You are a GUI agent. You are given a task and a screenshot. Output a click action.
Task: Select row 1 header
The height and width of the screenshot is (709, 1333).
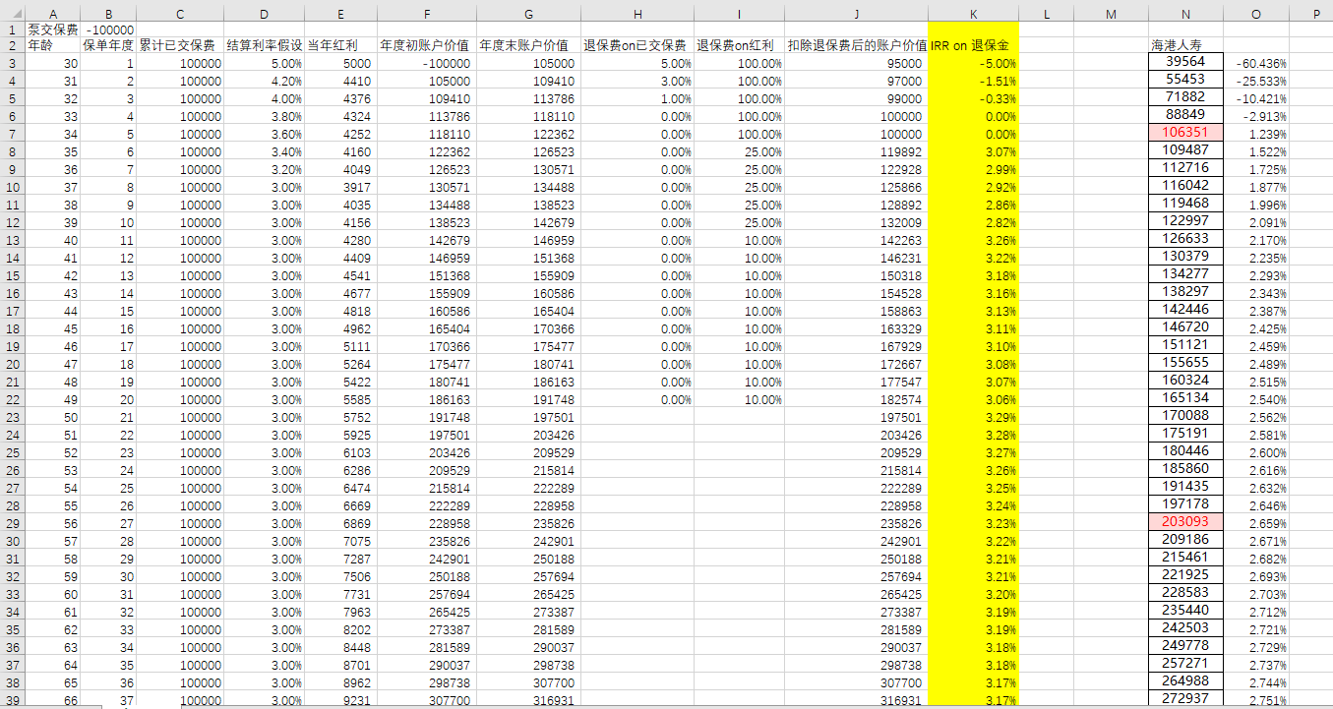pyautogui.click(x=13, y=30)
